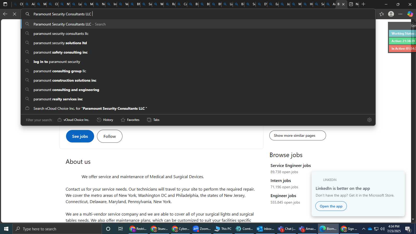Open Engineer jobs link
Screen dimensions: 416x234
pyautogui.click(x=283, y=196)
